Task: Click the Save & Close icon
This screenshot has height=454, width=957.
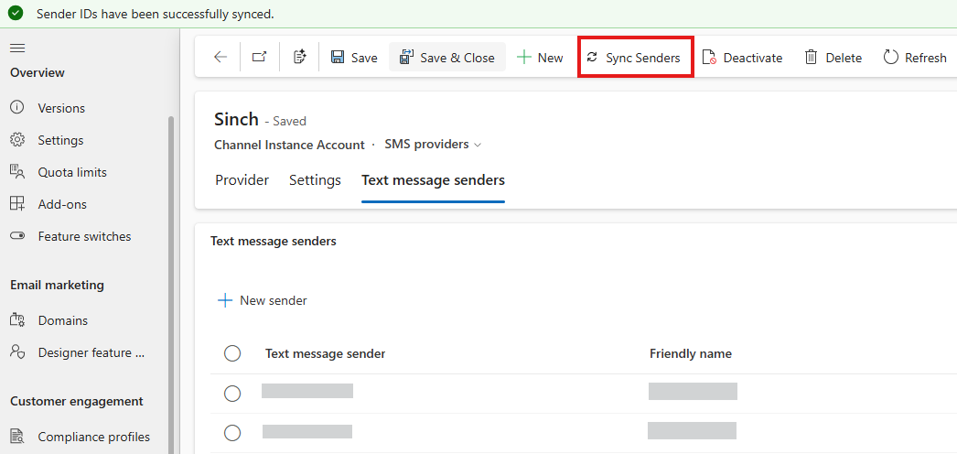Action: 406,58
